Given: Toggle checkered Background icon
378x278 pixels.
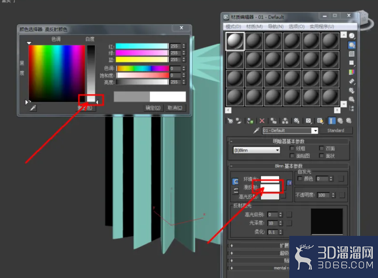Looking at the screenshot, I should click(352, 54).
